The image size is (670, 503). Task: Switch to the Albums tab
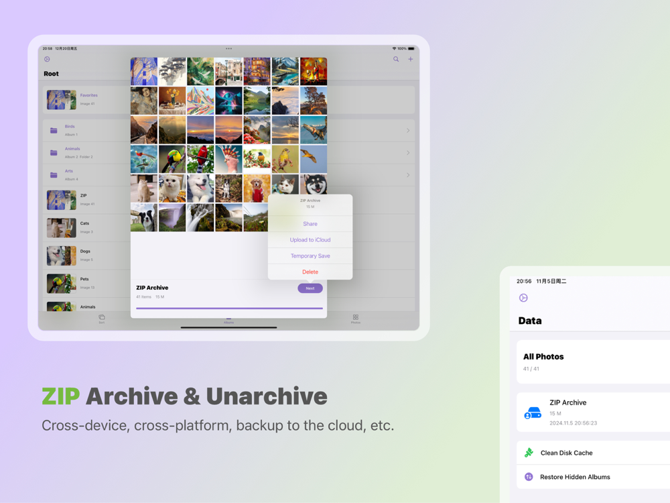point(228,321)
